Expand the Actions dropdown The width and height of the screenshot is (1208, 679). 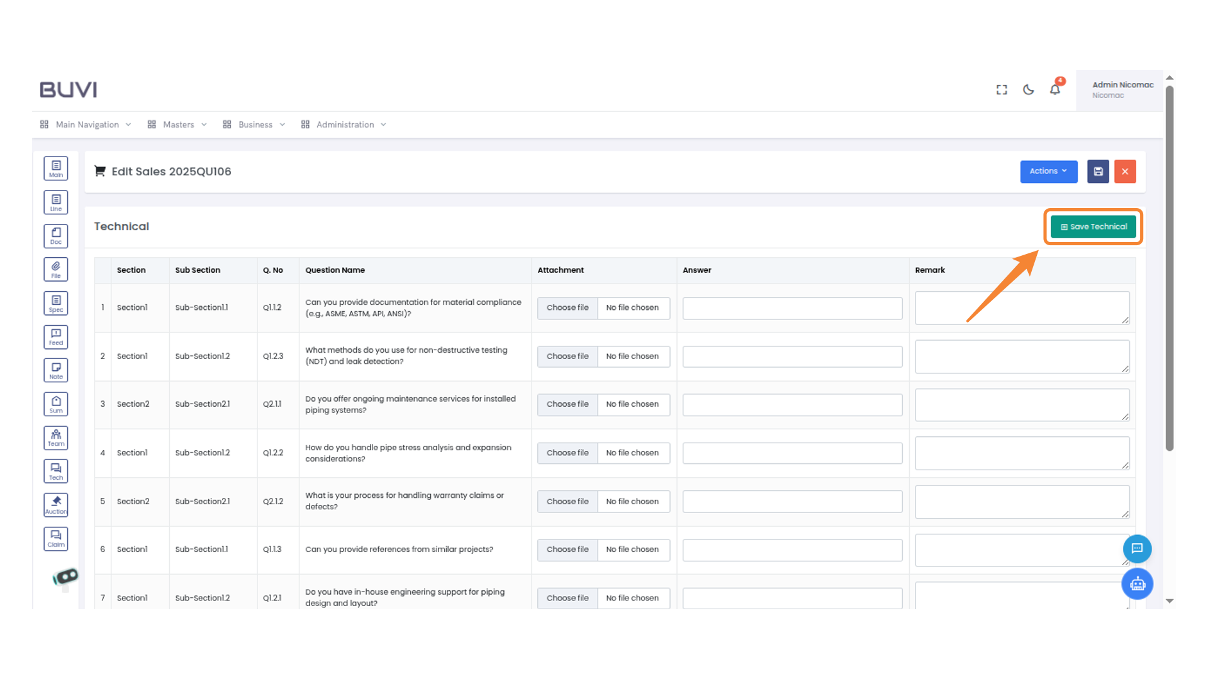pyautogui.click(x=1048, y=172)
